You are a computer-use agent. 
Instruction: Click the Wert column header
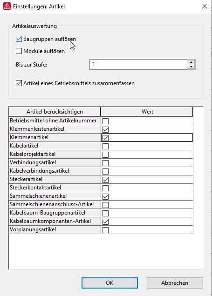[x=147, y=112]
